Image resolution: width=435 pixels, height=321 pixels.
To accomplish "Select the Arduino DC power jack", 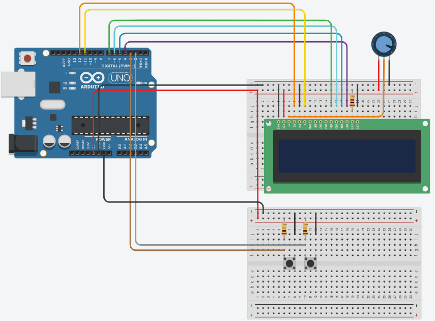I will coord(23,143).
